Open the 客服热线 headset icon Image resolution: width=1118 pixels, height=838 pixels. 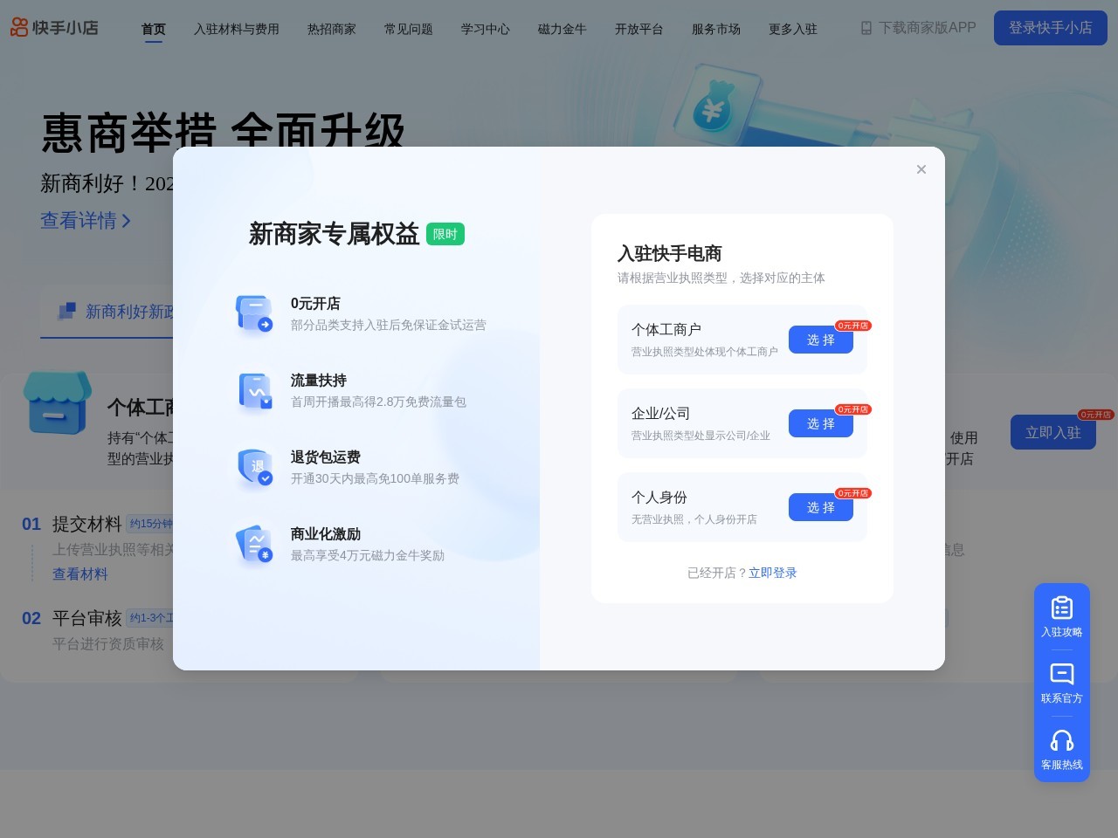point(1062,740)
